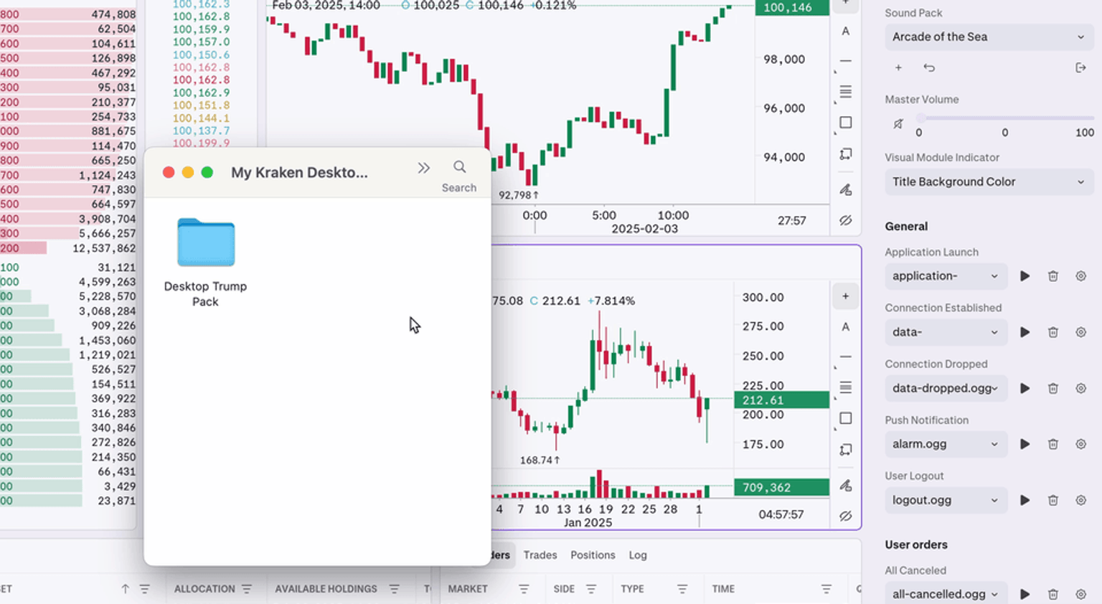Click the export sound pack icon
The width and height of the screenshot is (1102, 604).
click(x=1080, y=67)
